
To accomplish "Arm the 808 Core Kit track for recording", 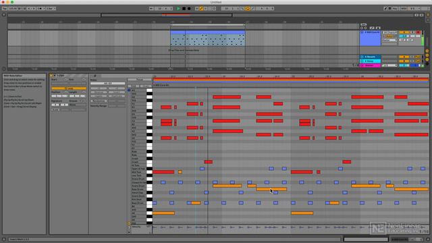I will [x=418, y=32].
